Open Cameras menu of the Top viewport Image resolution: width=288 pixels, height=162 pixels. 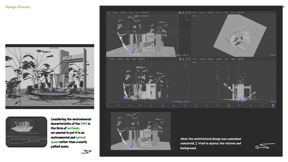coord(202,13)
